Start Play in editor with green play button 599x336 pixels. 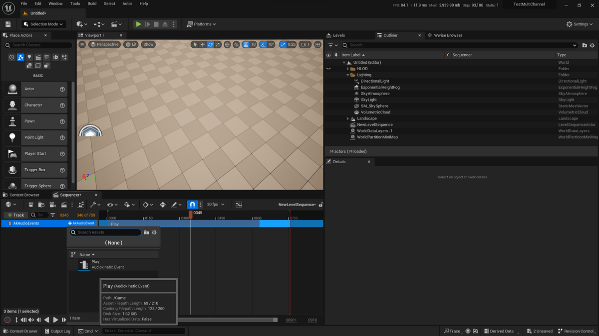coord(138,24)
